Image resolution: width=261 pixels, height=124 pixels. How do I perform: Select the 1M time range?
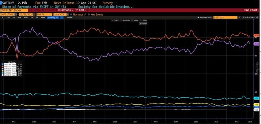point(14,17)
